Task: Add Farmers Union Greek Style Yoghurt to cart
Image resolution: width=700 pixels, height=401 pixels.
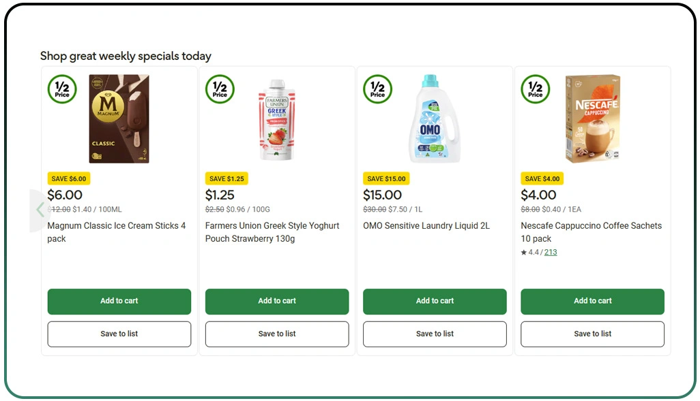Action: (277, 301)
